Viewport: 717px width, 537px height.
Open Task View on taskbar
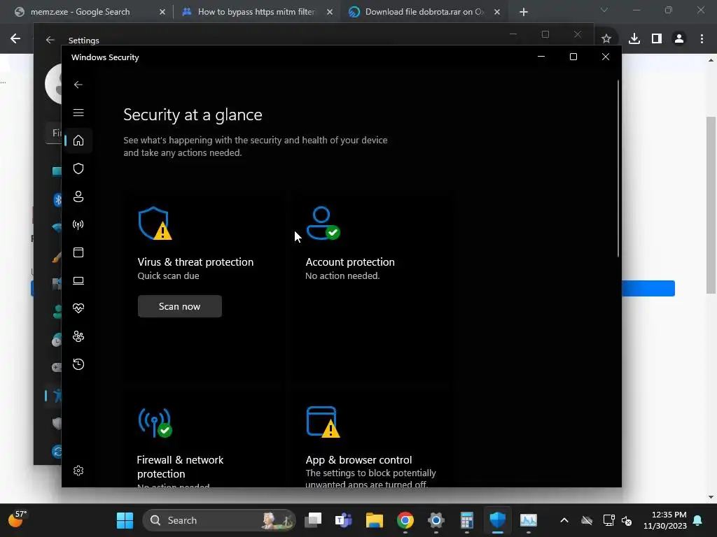[x=313, y=520]
